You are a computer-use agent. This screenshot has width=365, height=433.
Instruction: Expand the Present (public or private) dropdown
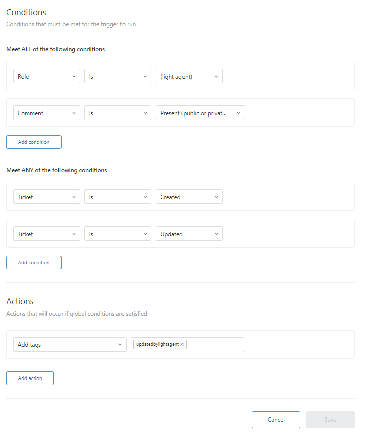(x=200, y=113)
